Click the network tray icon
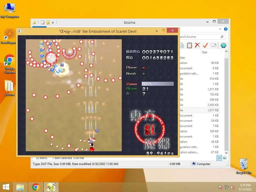 (226, 187)
